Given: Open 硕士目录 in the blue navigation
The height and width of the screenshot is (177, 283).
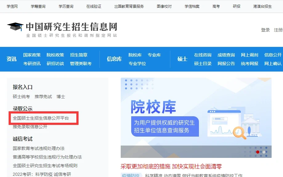Looking at the screenshot, I should (x=203, y=64).
